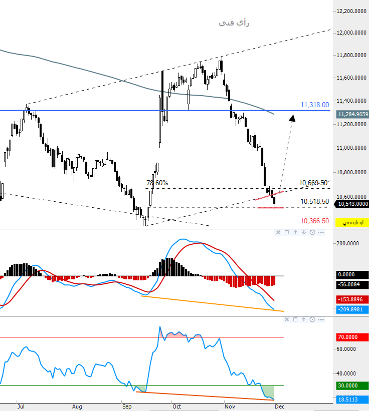Select RSI oversold label 30.0000

pyautogui.click(x=352, y=385)
